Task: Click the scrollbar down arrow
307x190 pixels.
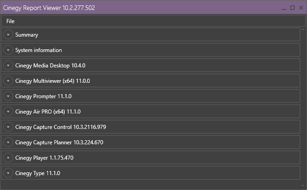Action: (x=303, y=185)
